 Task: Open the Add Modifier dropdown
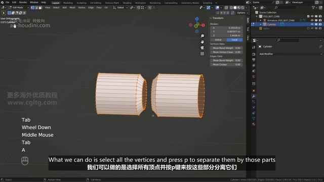[290, 54]
